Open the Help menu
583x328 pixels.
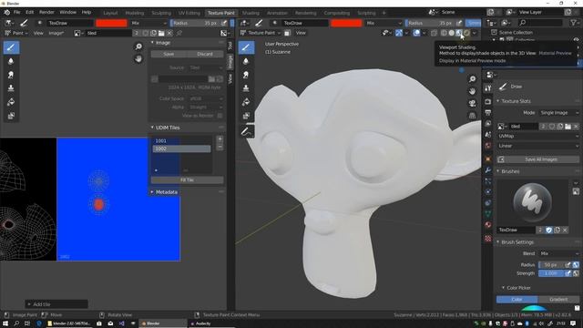pyautogui.click(x=87, y=12)
